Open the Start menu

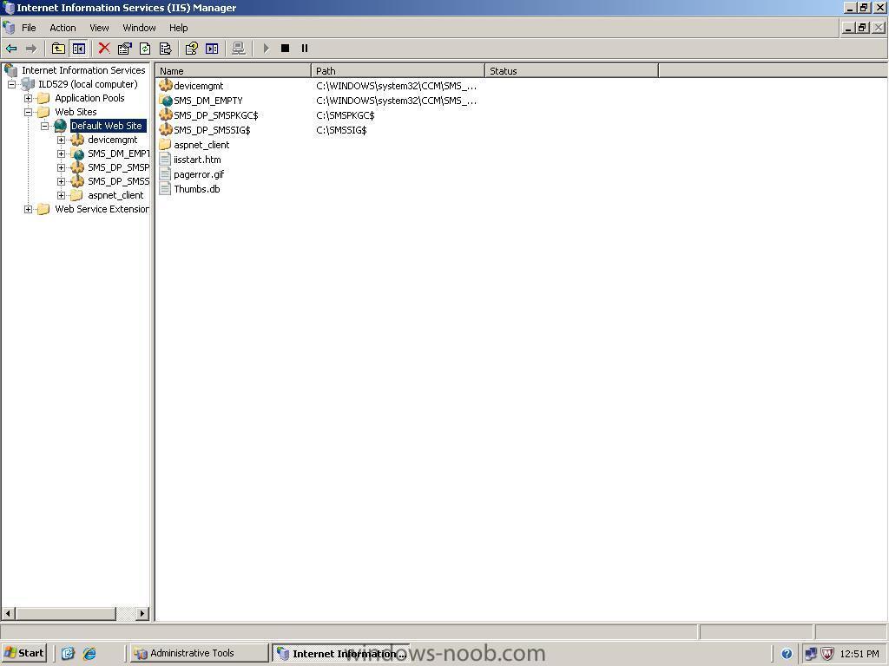click(x=23, y=653)
